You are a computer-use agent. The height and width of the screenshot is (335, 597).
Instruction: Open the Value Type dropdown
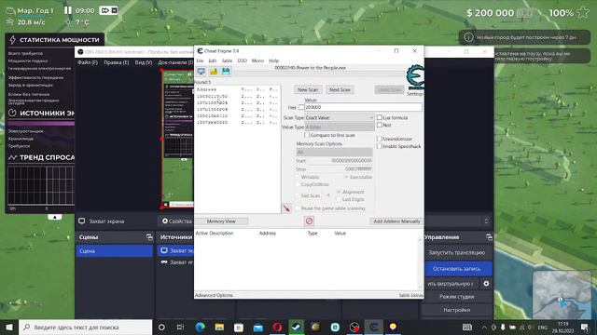pos(340,127)
